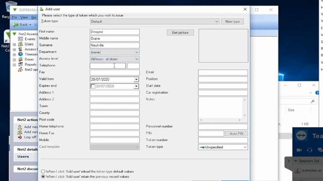This screenshot has width=323, height=181.
Task: Open the Go menu
Action: click(34, 18)
